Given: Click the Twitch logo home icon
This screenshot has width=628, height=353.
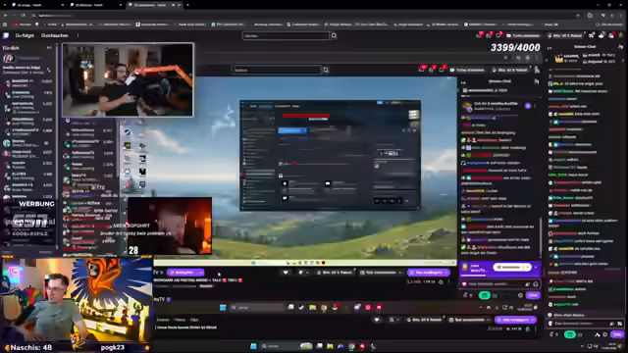Looking at the screenshot, I should click(6, 35).
